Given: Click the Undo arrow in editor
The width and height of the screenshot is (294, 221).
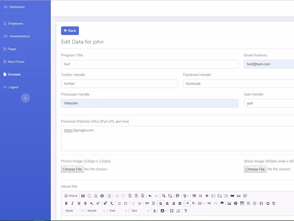Looking at the screenshot, I should 150,196.
